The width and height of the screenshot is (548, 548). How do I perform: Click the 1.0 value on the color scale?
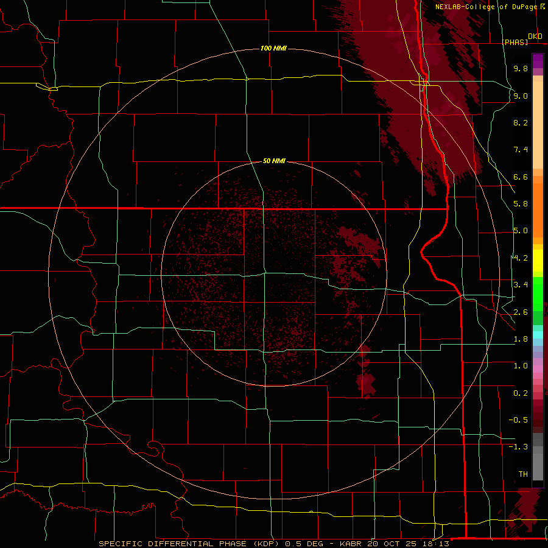[521, 366]
